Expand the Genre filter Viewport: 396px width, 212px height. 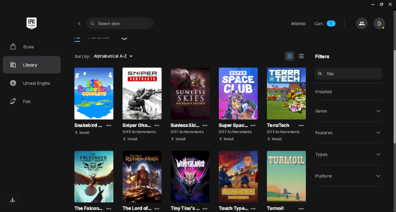(348, 111)
